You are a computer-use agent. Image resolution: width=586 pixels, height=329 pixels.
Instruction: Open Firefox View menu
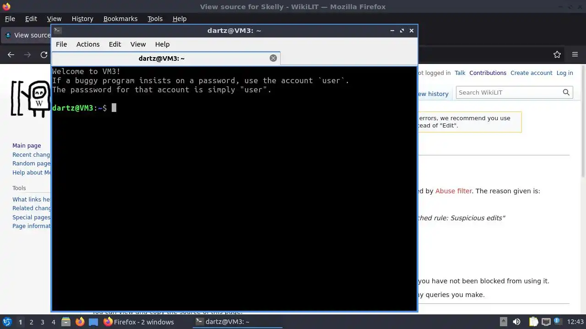tap(54, 19)
